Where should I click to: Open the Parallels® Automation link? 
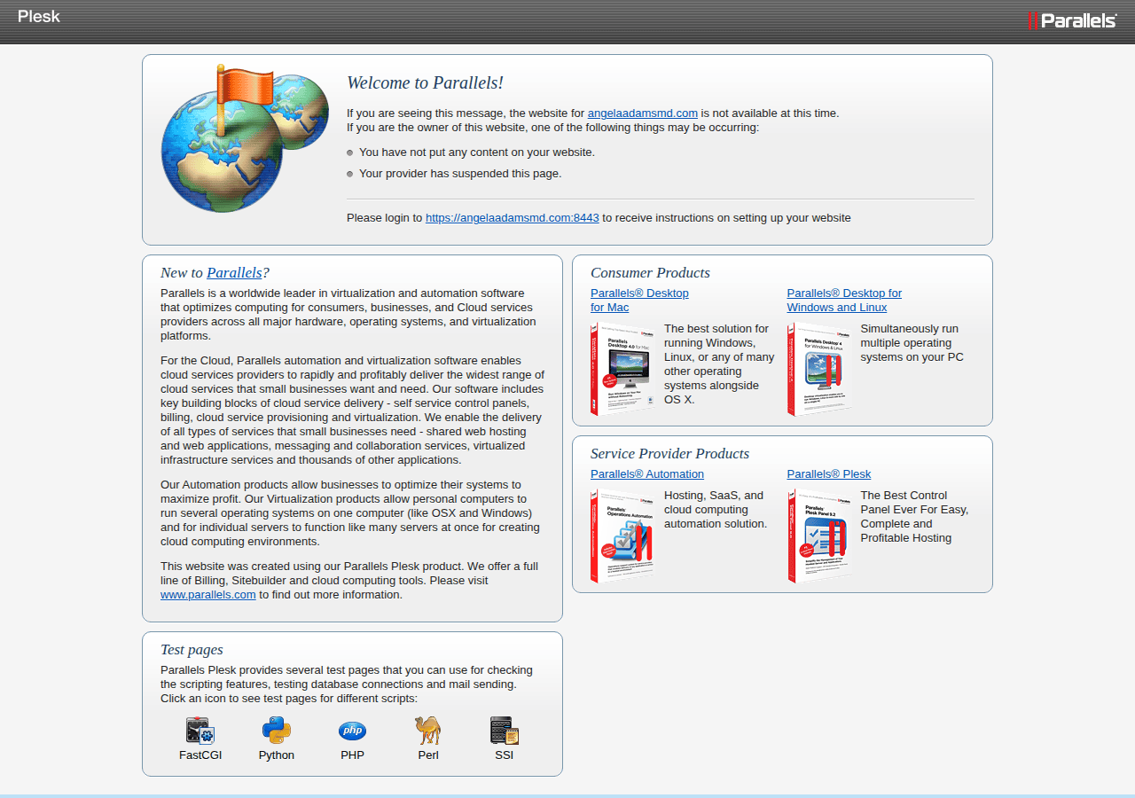pyautogui.click(x=647, y=473)
